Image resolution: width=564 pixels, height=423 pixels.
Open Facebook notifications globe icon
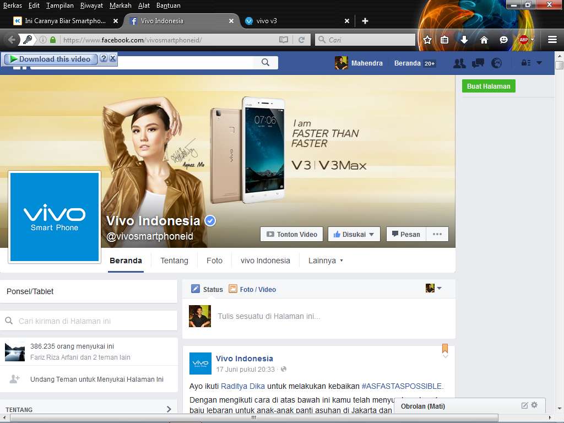click(x=496, y=63)
